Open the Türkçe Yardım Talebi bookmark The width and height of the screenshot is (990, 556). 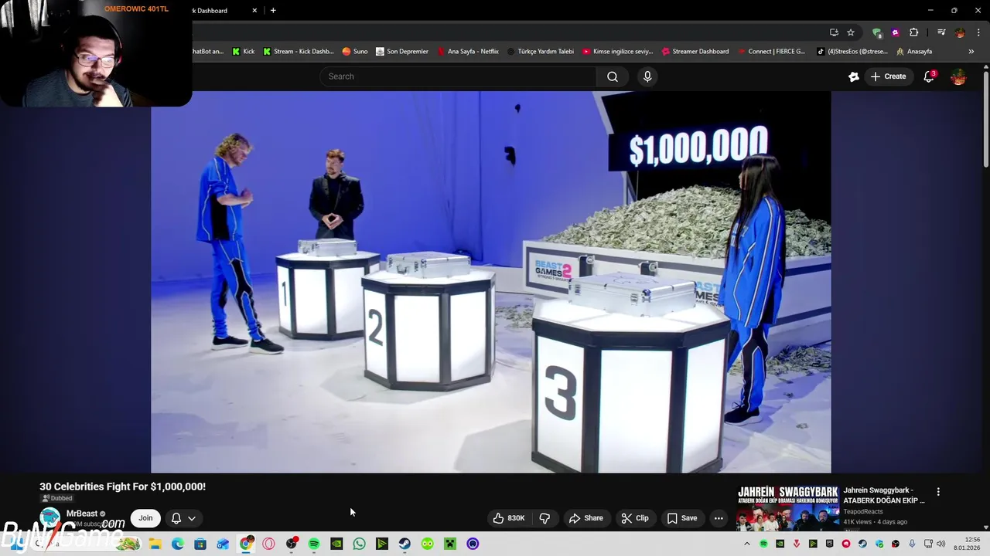coord(541,52)
